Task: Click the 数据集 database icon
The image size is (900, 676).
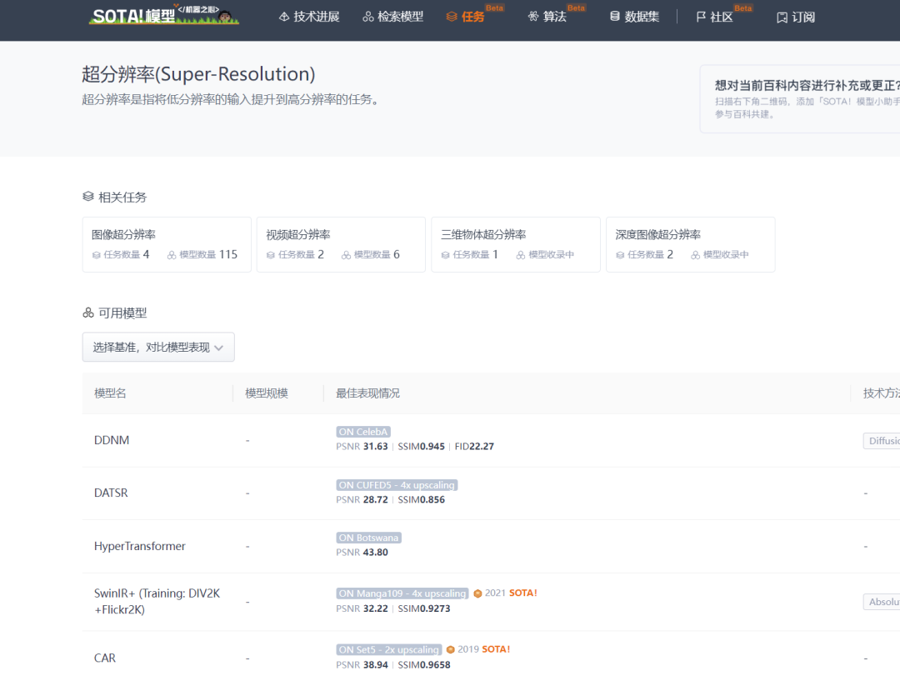Action: point(615,16)
